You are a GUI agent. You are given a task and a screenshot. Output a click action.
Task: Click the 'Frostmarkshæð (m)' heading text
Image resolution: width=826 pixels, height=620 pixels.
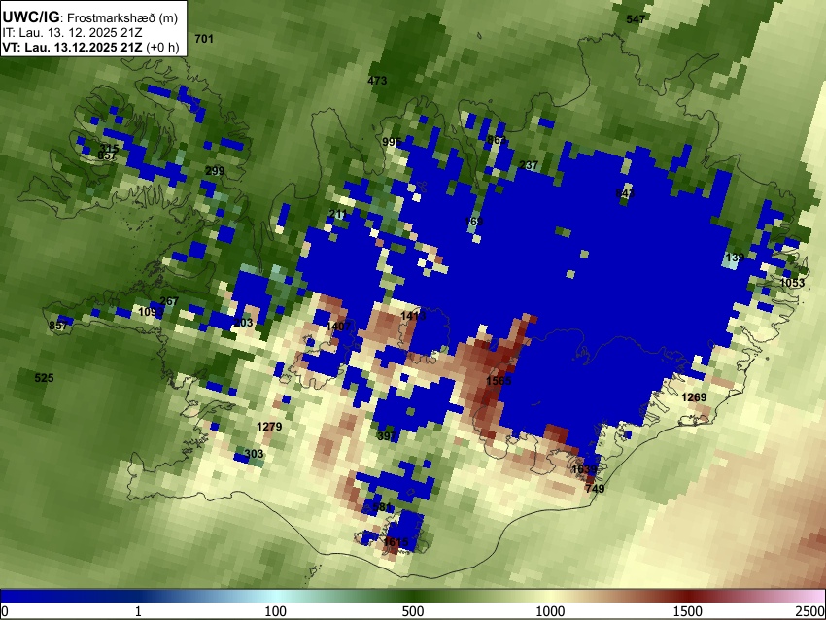tap(122, 17)
